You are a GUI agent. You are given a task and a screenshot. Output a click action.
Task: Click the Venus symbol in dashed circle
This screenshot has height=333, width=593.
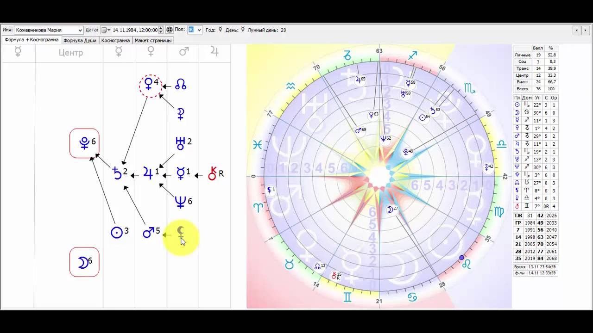click(149, 84)
